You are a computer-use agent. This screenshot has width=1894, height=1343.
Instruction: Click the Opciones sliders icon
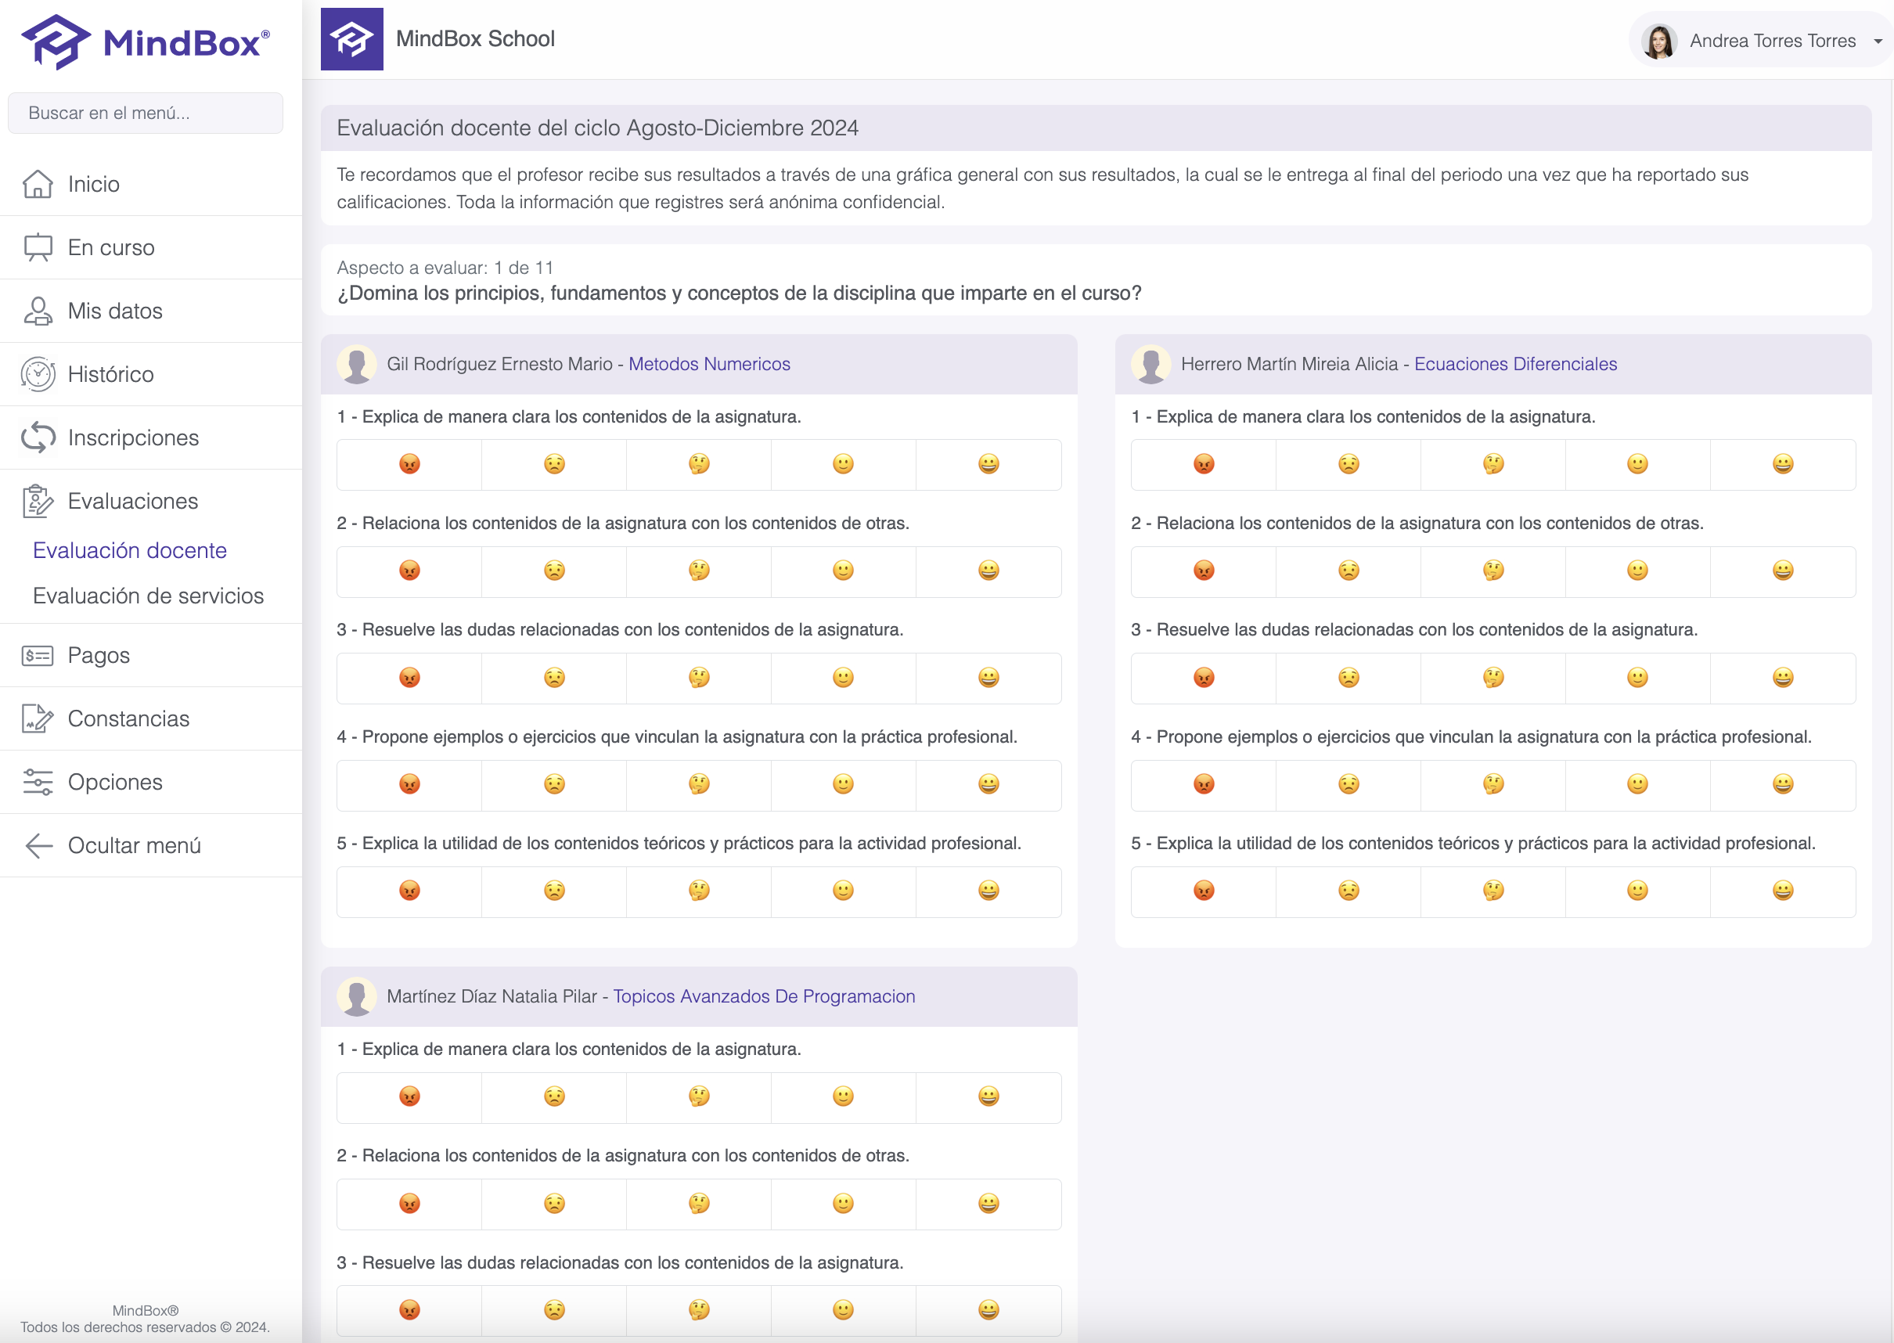(x=38, y=783)
